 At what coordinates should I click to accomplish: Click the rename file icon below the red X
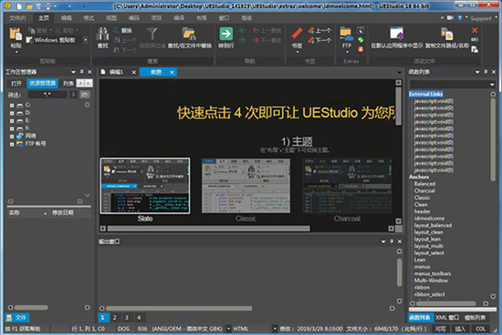pyautogui.click(x=475, y=40)
